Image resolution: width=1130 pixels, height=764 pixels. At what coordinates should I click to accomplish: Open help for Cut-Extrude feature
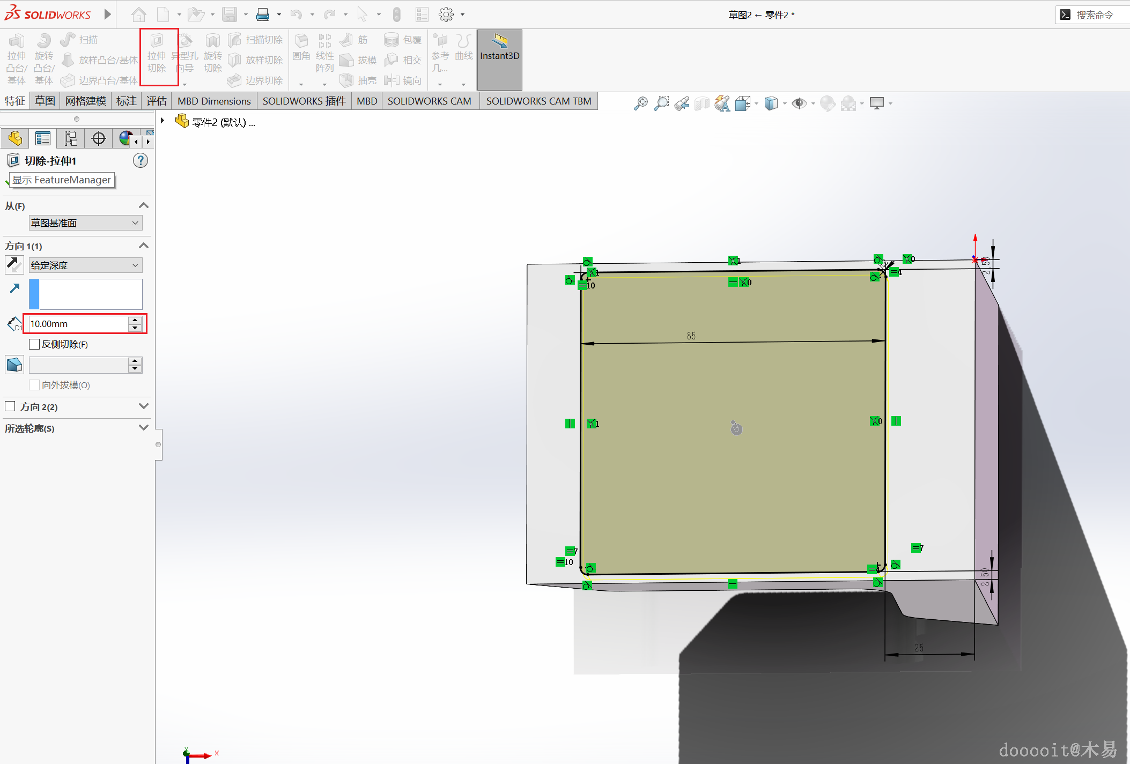click(x=141, y=161)
